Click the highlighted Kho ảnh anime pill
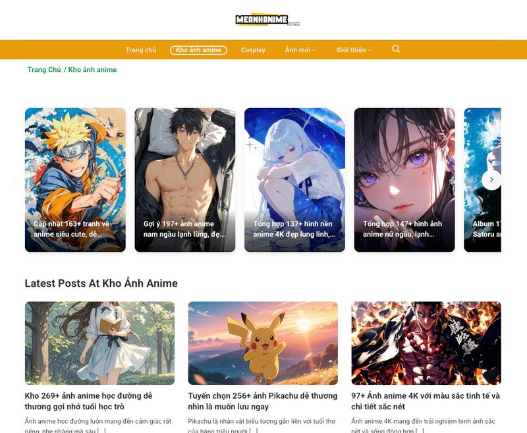 click(199, 49)
